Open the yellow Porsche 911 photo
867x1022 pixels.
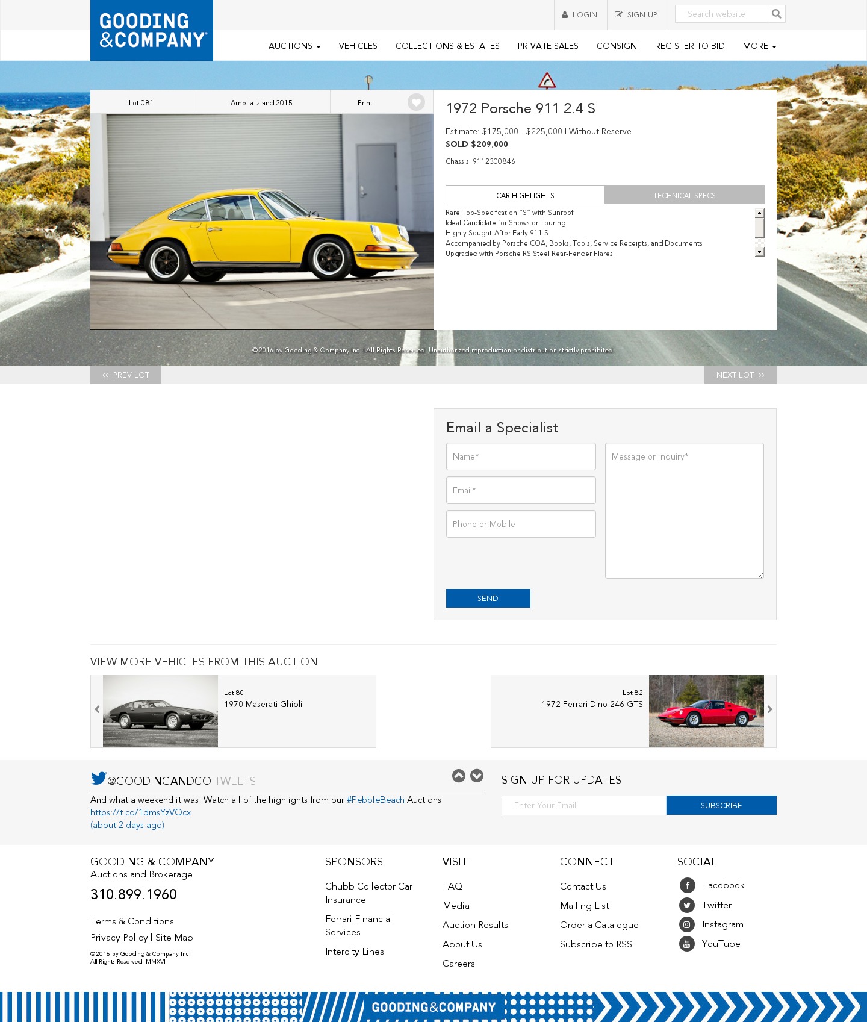(x=262, y=222)
